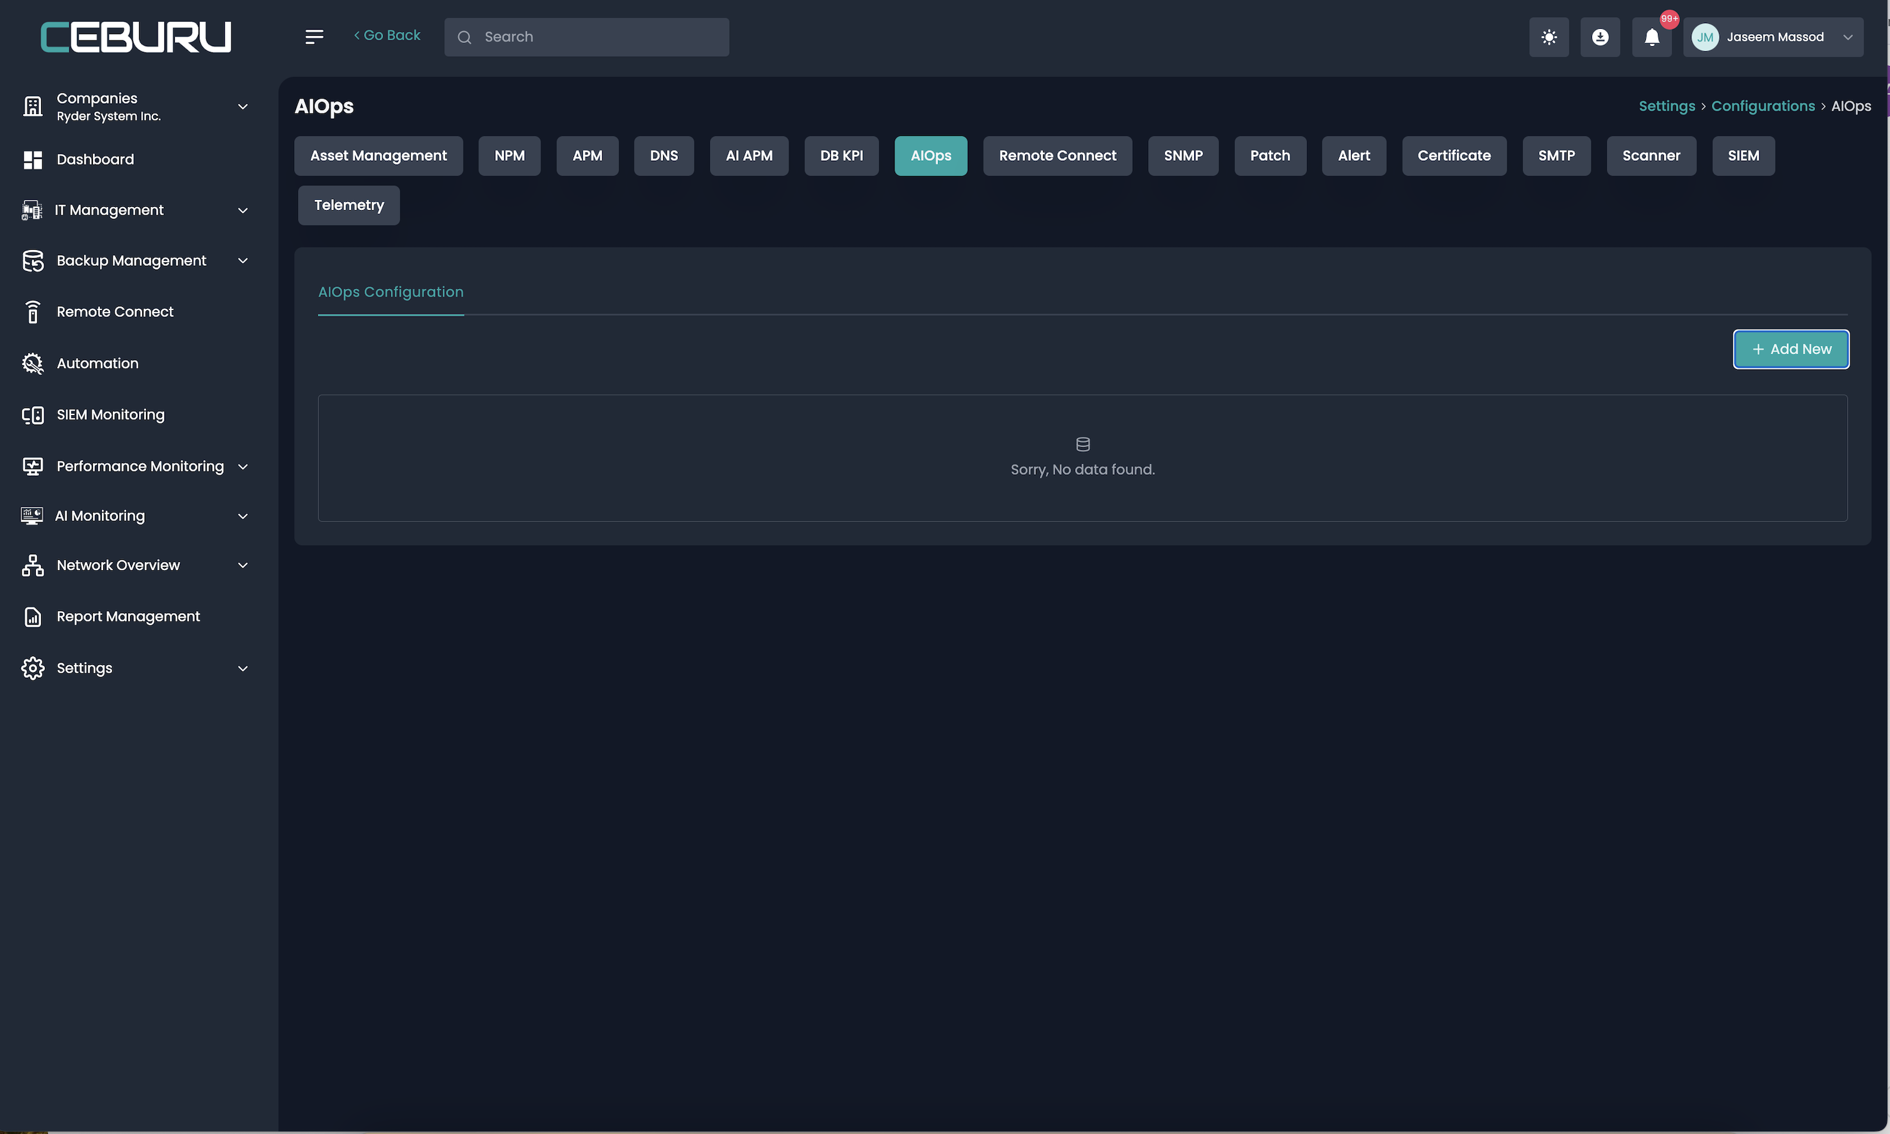Screen dimensions: 1890x1134
Task: Expand the Companies dropdown chevron
Action: [243, 106]
